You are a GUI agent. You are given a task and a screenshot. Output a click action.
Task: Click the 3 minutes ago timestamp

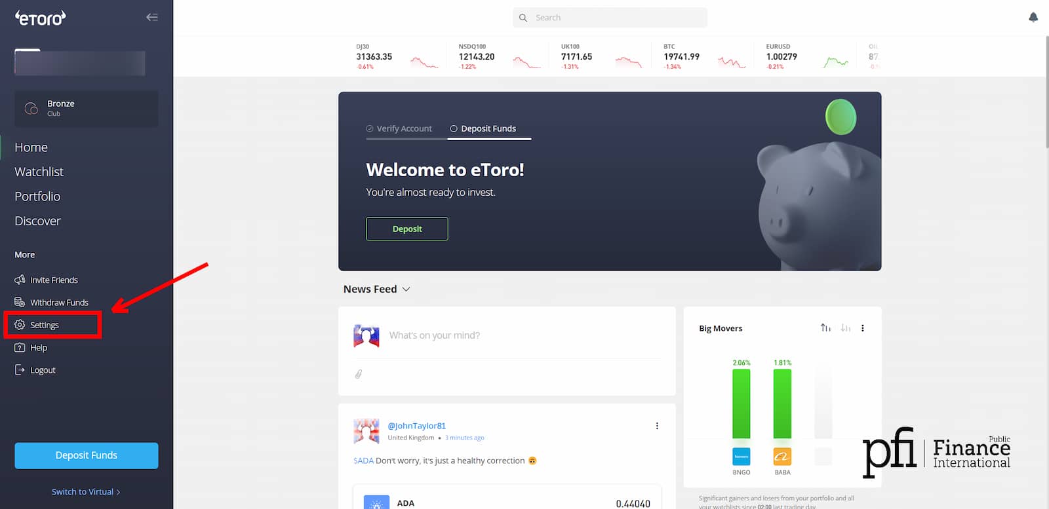(x=464, y=438)
